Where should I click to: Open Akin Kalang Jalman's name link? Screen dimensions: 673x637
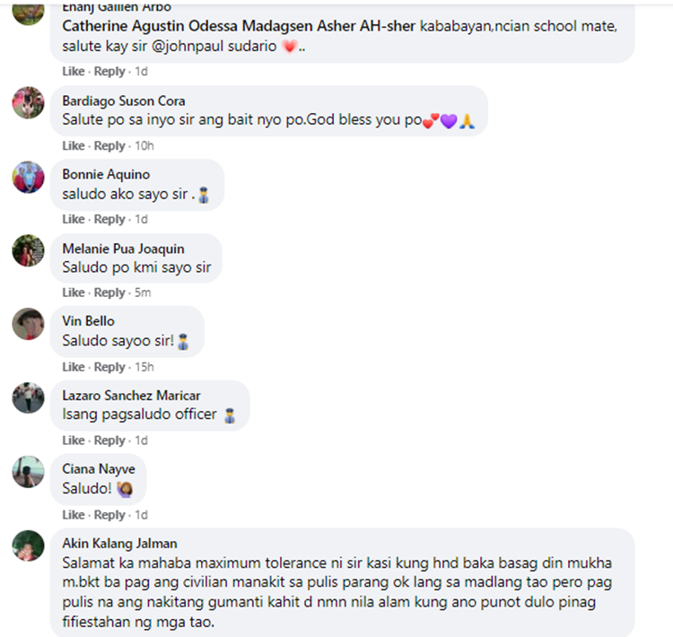(119, 544)
